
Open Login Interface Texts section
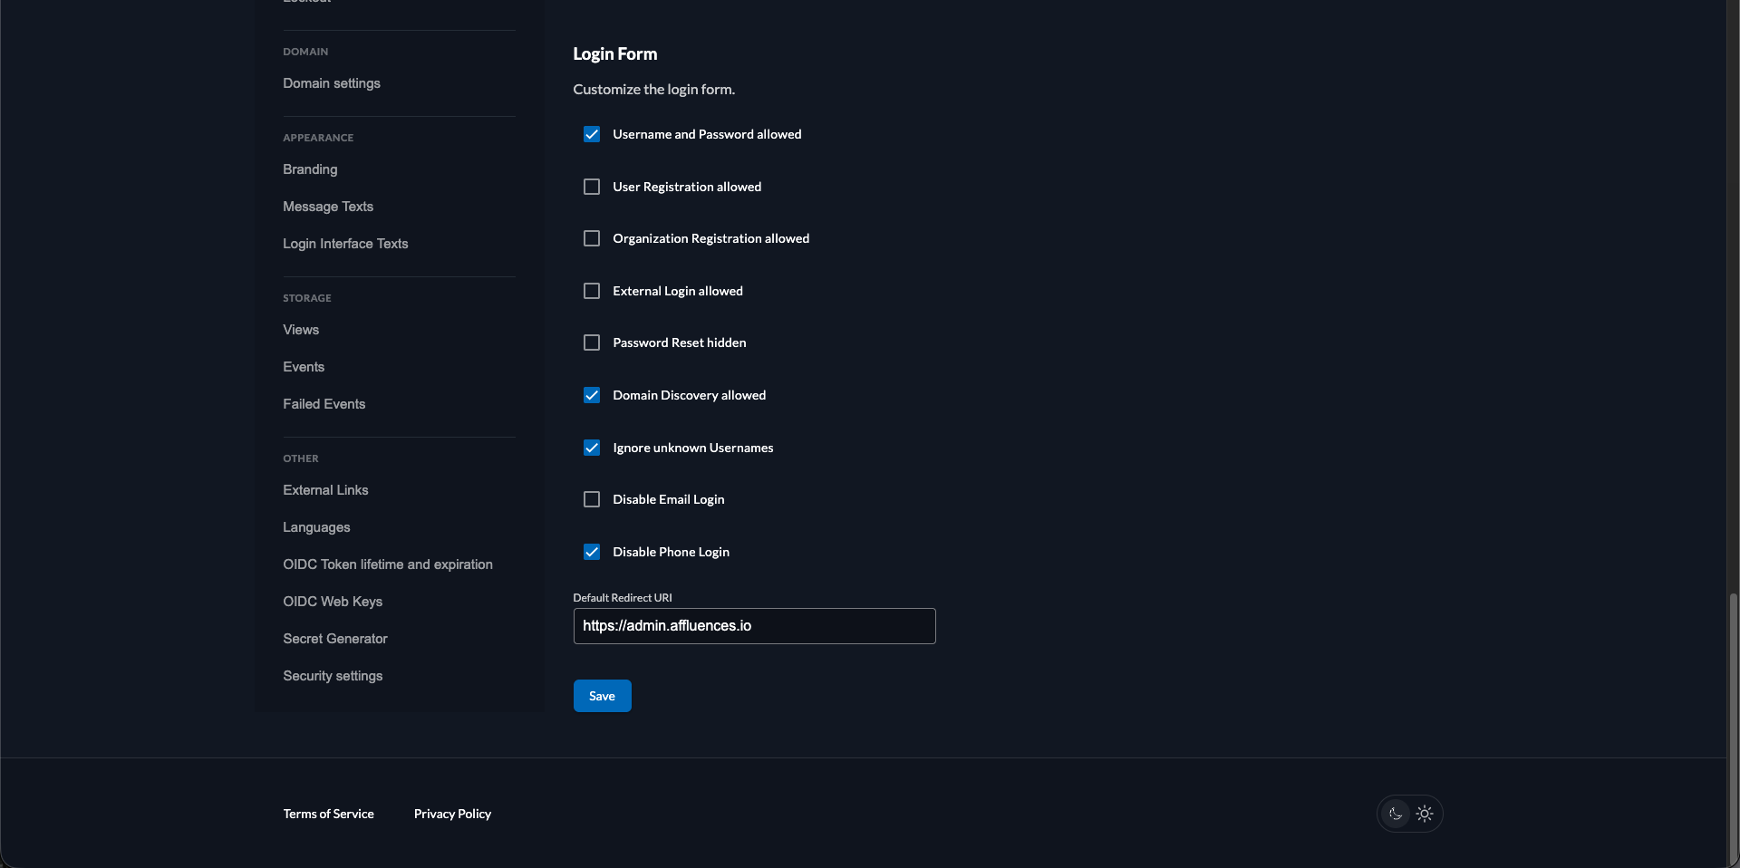[x=345, y=244]
